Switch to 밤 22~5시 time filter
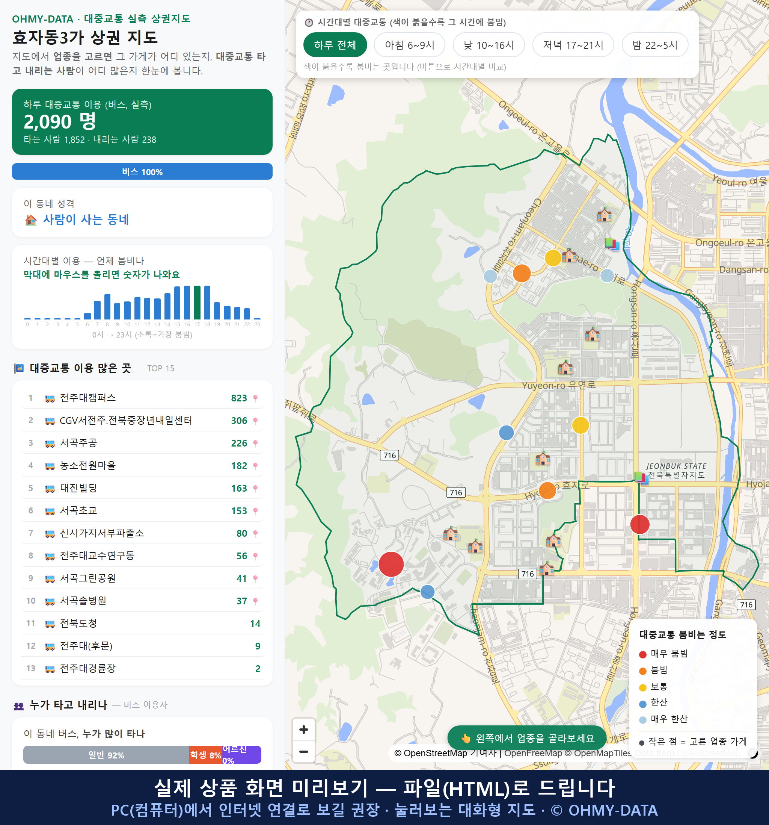This screenshot has width=769, height=825. [655, 45]
